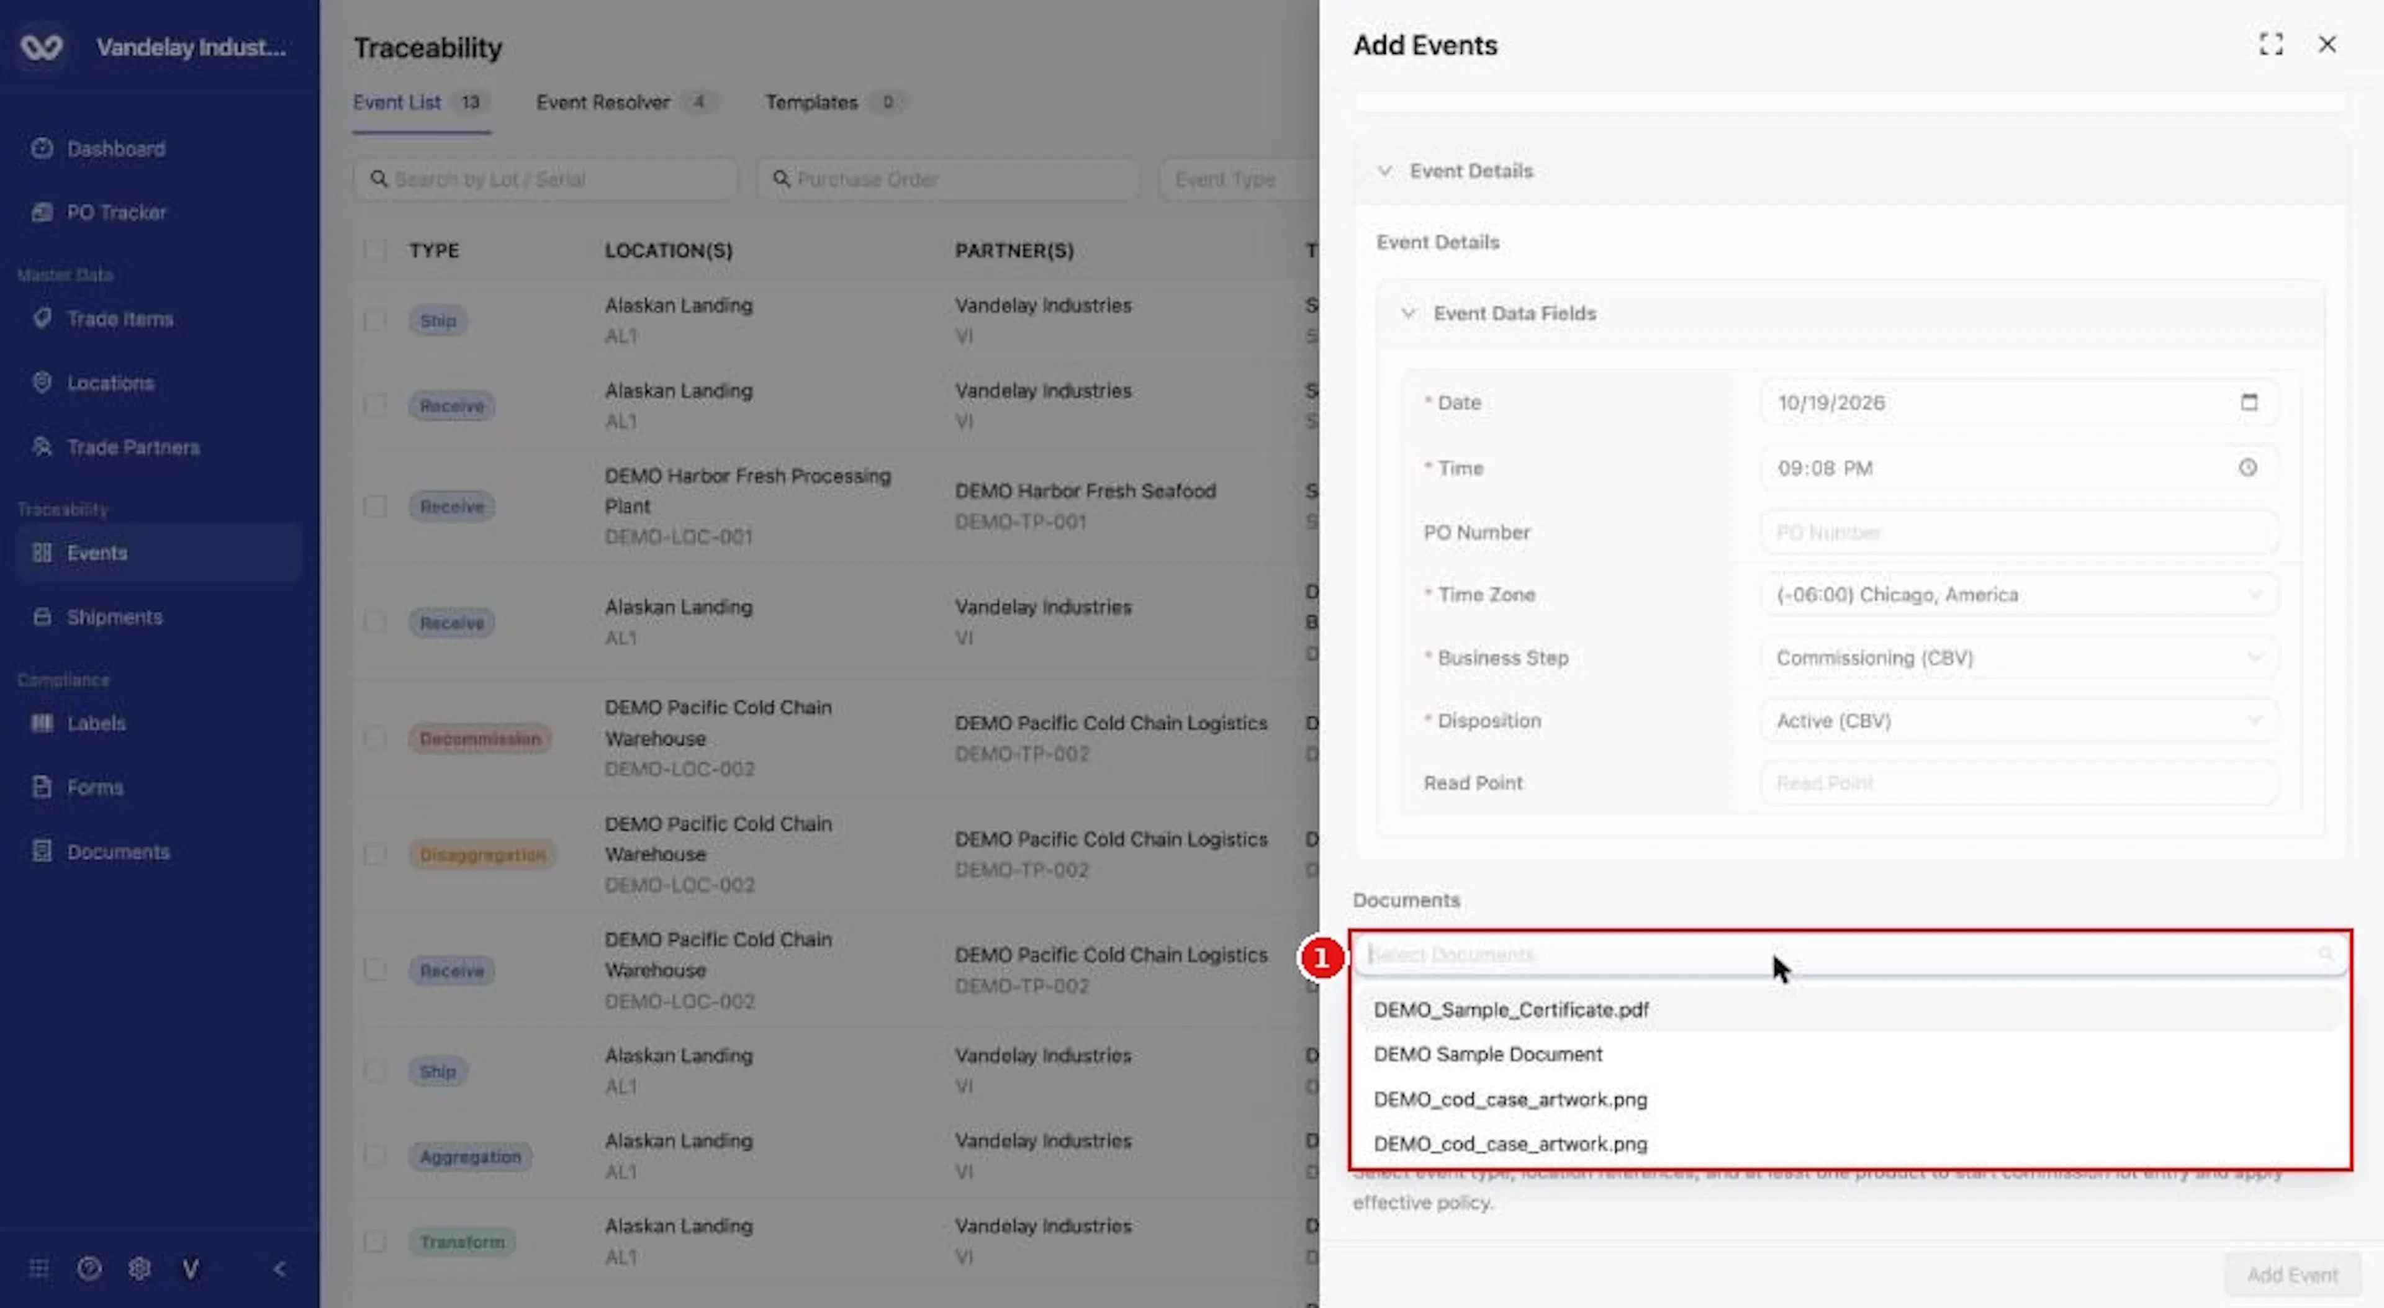Check the Decommission event row checkbox
This screenshot has width=2384, height=1308.
click(x=375, y=737)
